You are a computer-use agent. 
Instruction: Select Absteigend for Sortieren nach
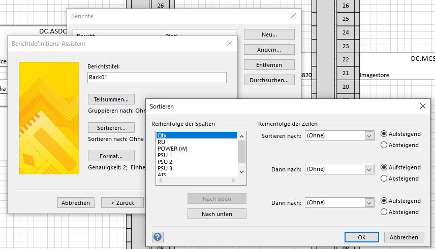tap(384, 145)
